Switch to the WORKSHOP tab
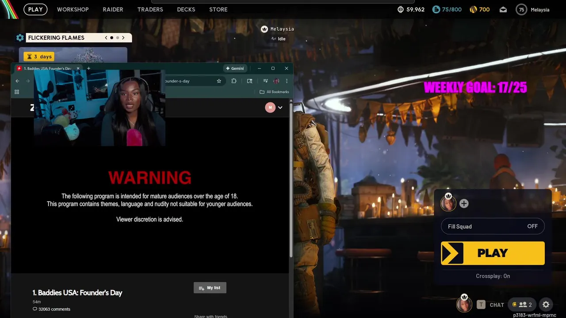 point(73,9)
